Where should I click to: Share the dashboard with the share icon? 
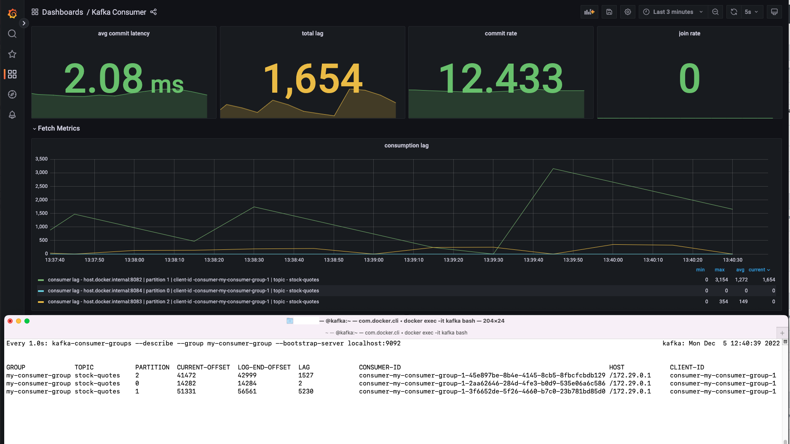(x=153, y=12)
